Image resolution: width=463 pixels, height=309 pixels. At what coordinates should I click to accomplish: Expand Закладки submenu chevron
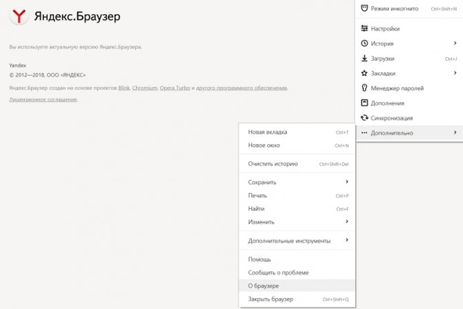455,73
